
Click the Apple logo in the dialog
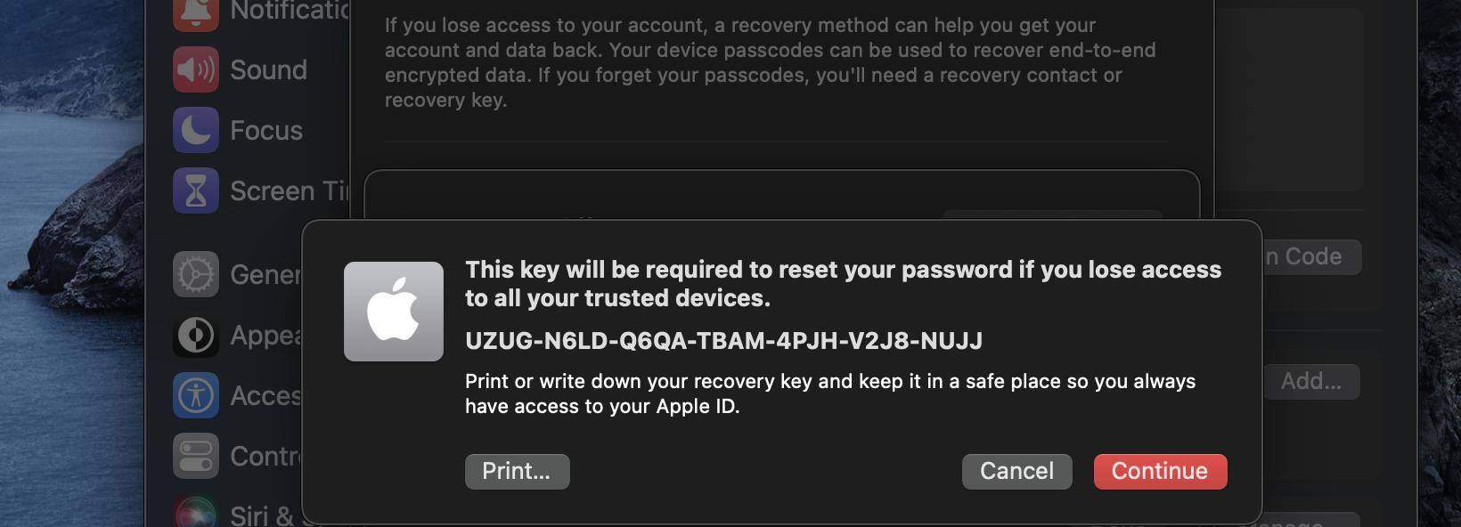tap(394, 311)
